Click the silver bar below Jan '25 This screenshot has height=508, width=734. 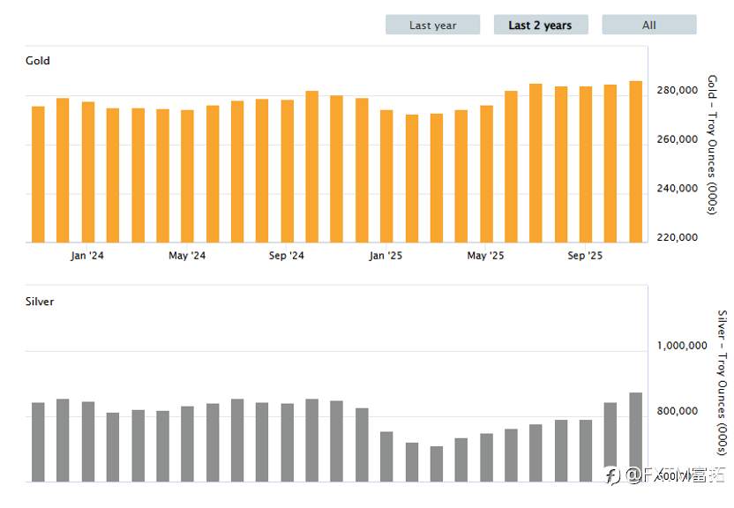tap(386, 457)
